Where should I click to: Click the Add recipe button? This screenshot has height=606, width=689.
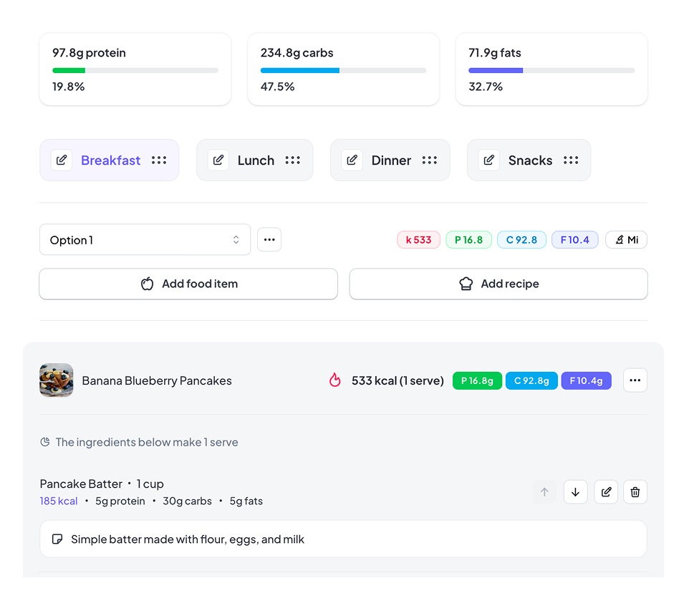[x=498, y=284]
